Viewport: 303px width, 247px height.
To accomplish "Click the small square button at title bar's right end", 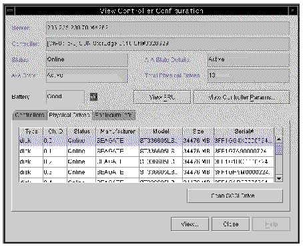I will pos(293,11).
